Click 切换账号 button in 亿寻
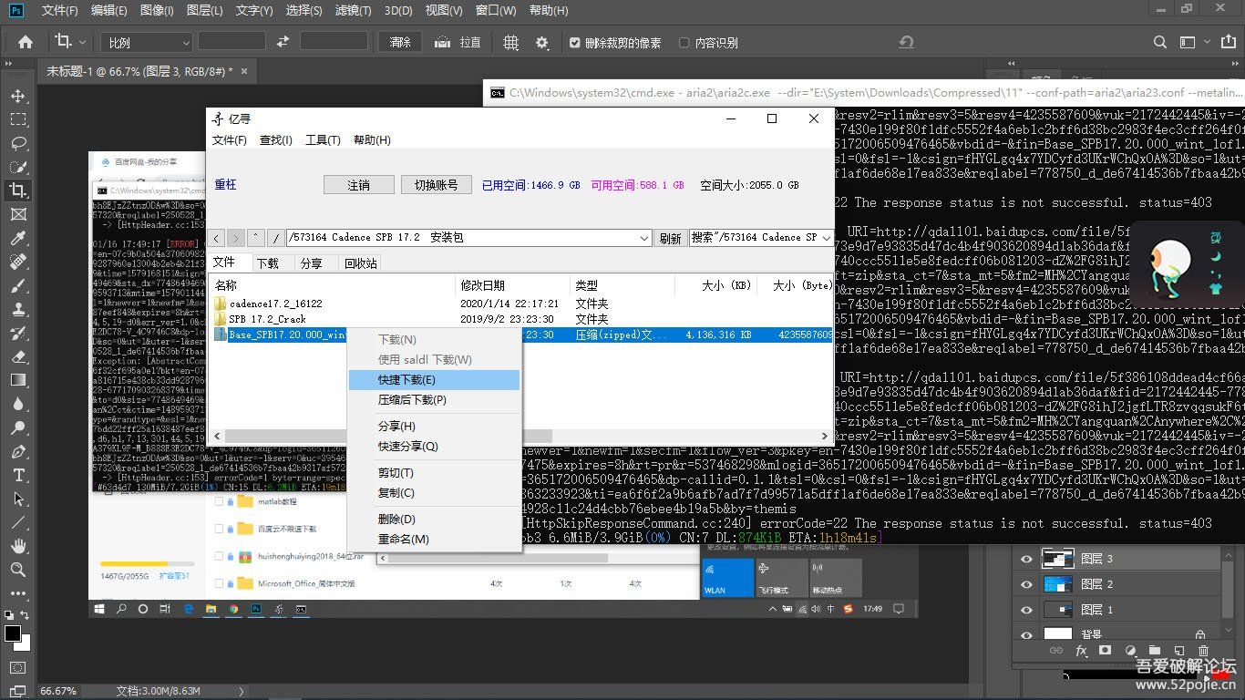The width and height of the screenshot is (1245, 700). [436, 184]
